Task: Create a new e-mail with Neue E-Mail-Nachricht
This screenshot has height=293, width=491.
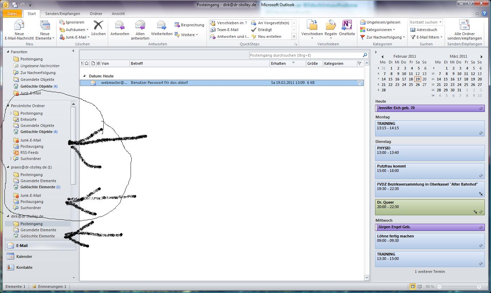Action: [19, 30]
